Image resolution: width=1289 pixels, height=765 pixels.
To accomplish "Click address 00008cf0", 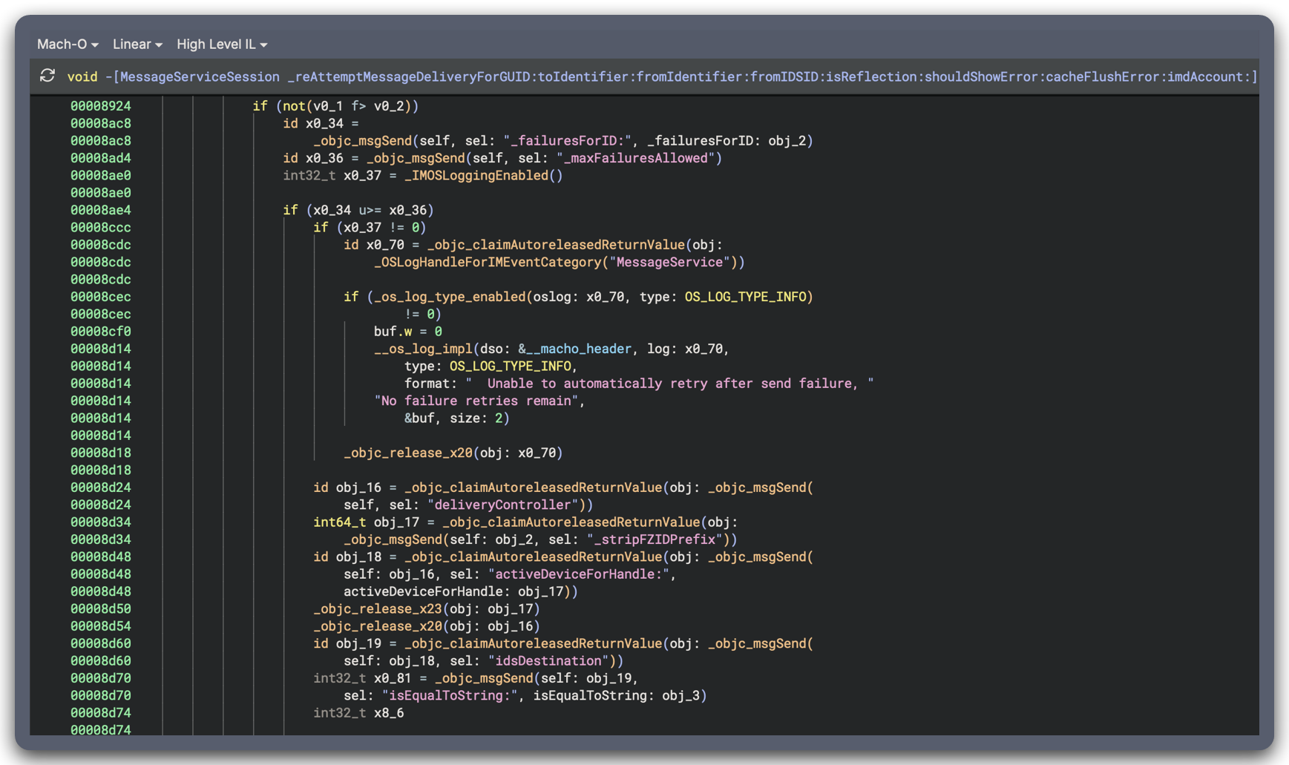I will coord(101,332).
